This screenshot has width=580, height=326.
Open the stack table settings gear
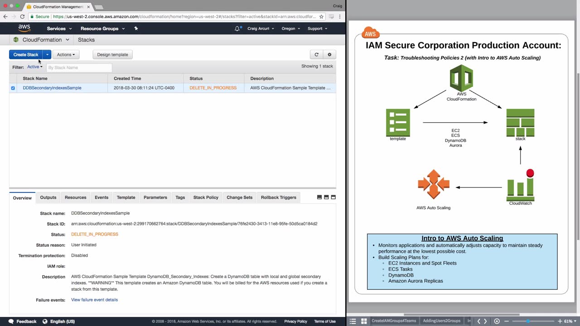(329, 55)
